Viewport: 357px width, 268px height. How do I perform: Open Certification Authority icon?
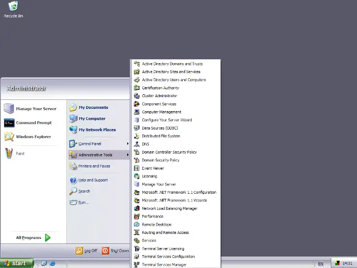point(137,88)
